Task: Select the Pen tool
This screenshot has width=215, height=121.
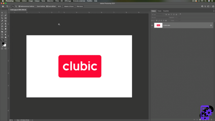Action: pyautogui.click(x=6, y=32)
